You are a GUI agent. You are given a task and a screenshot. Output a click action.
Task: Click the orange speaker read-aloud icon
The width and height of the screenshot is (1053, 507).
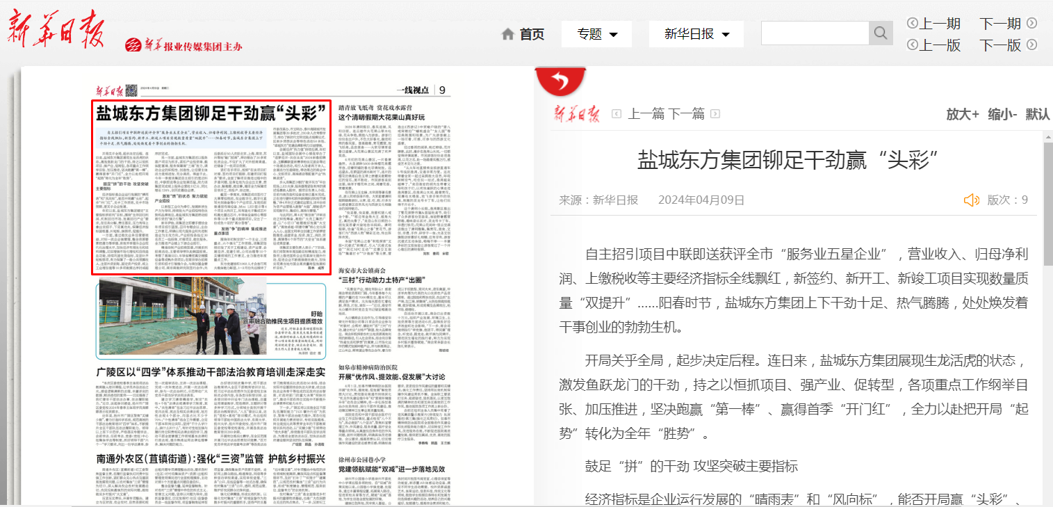[x=971, y=200]
